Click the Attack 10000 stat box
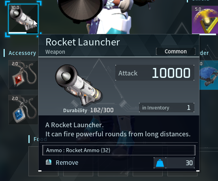Viewport: 218px width, 181px height. [x=155, y=73]
